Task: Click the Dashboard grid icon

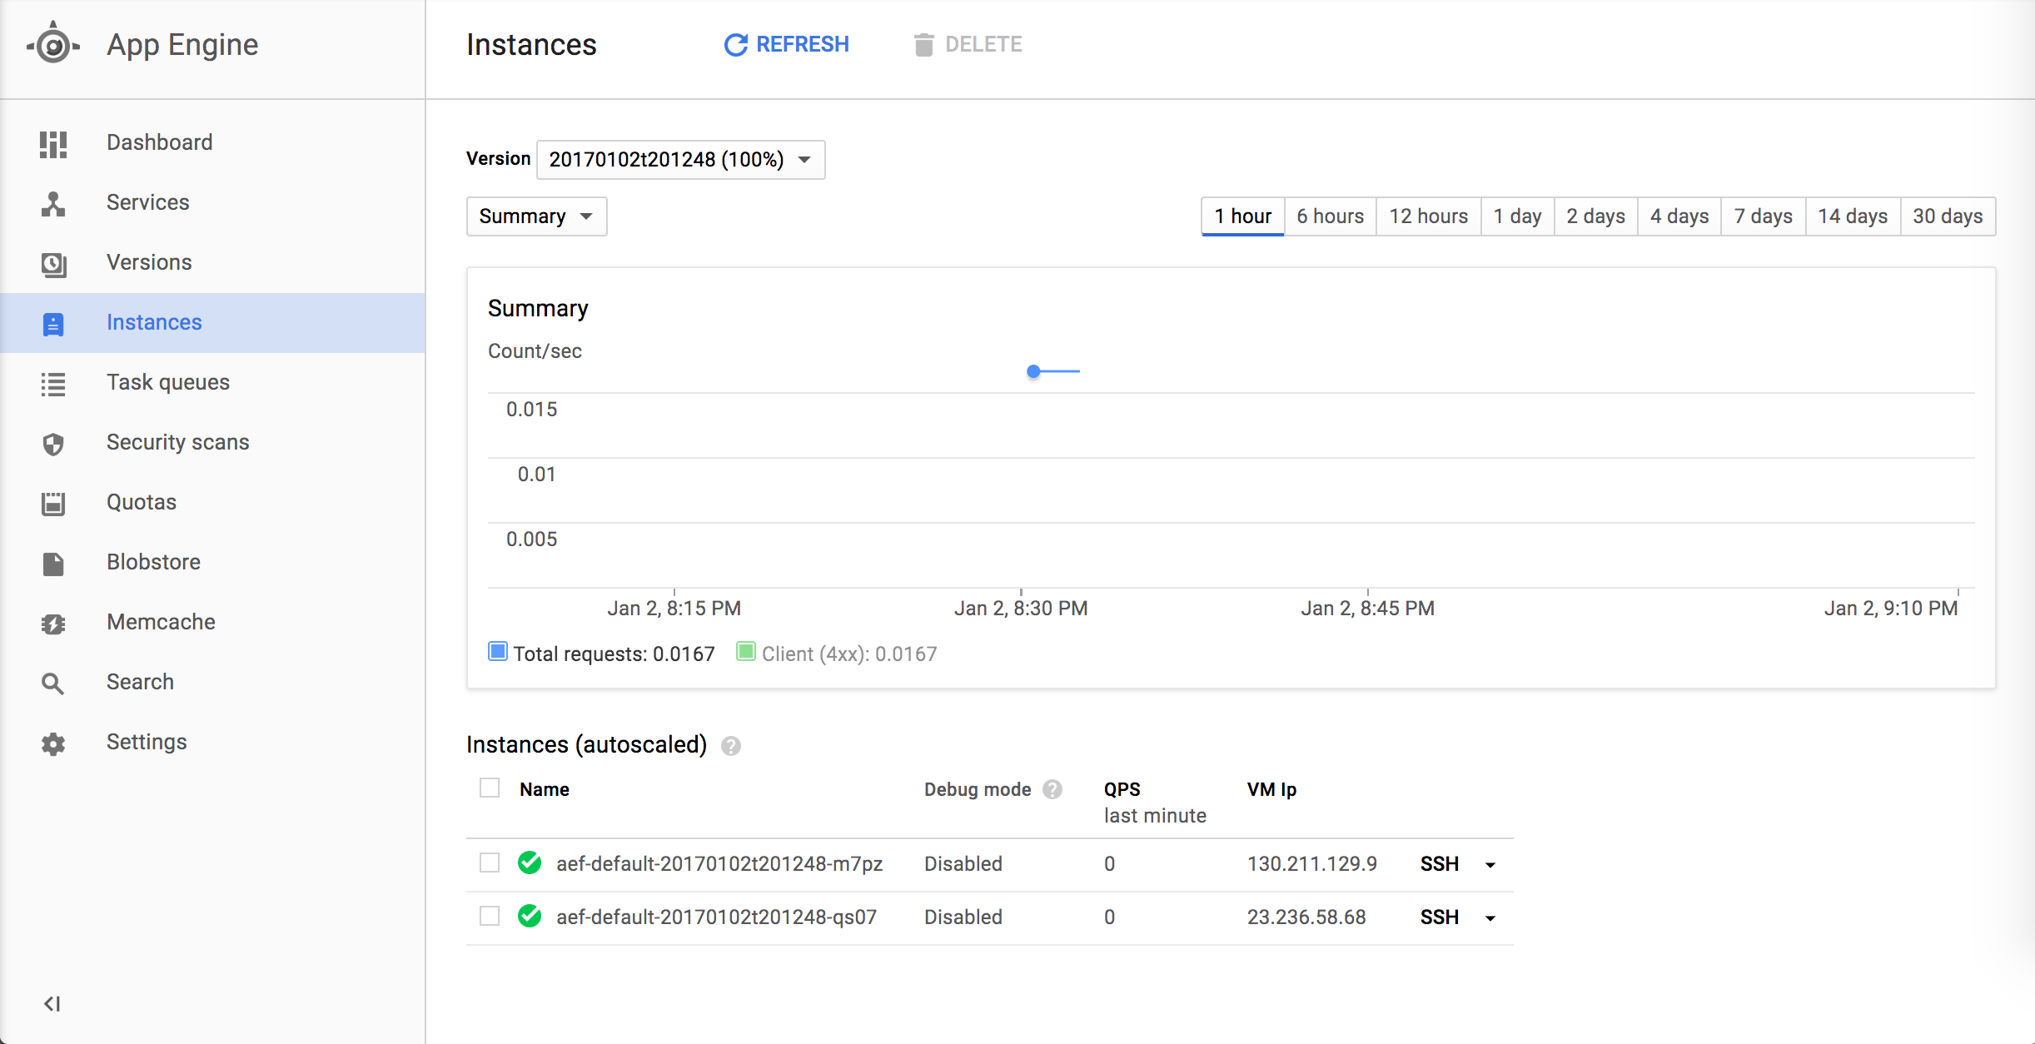Action: (53, 143)
